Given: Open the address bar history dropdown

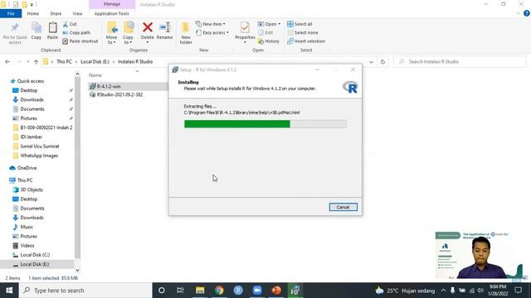Looking at the screenshot, I should click(x=371, y=62).
